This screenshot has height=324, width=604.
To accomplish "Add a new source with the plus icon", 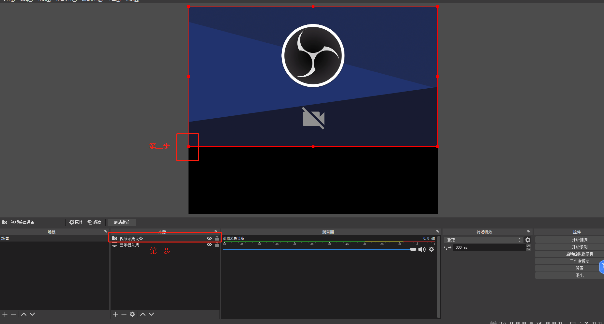I will (115, 314).
